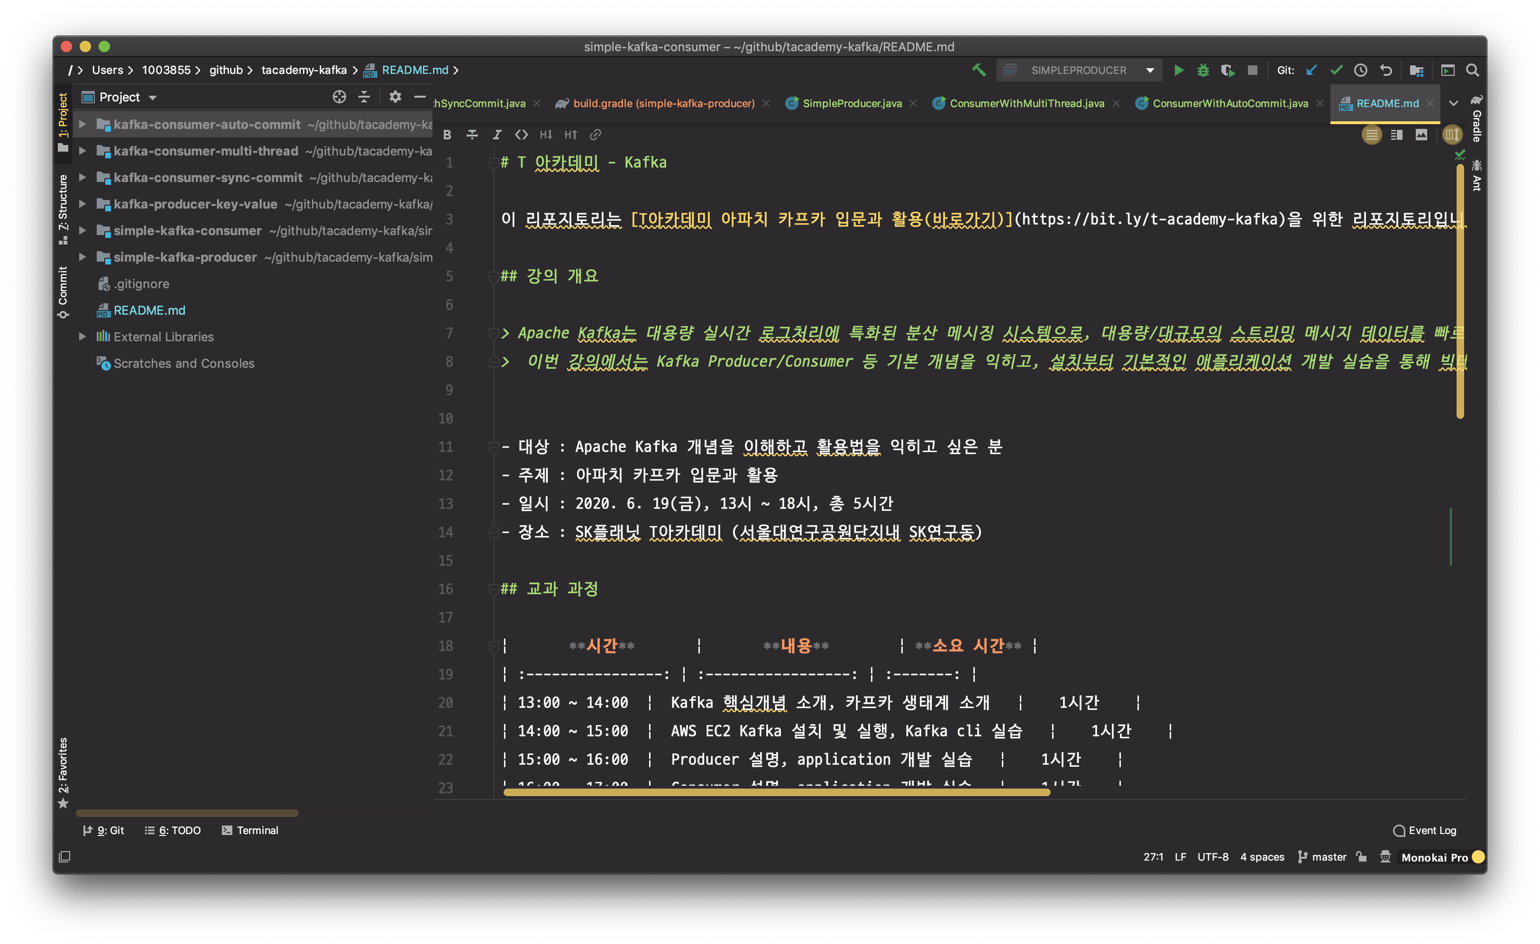Expand simple-kafka-consumer module

82,230
